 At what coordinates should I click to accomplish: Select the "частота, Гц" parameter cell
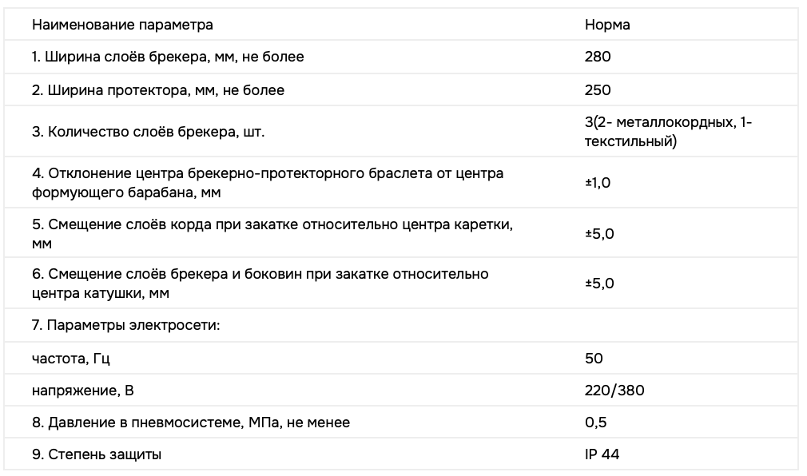click(x=71, y=359)
